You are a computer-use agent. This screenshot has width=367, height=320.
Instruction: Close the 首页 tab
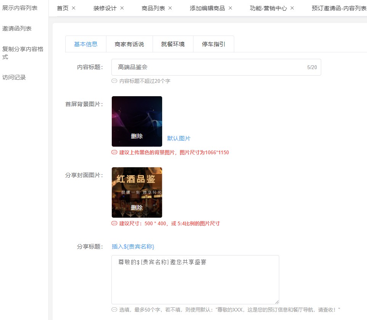tap(74, 8)
